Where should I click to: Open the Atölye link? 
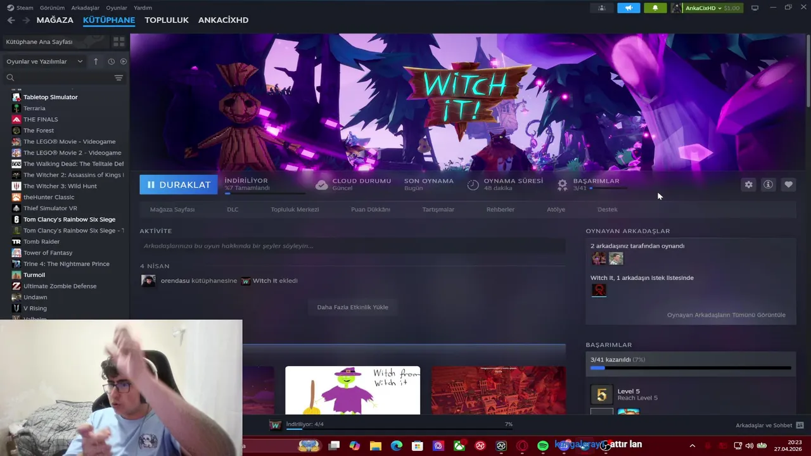(x=556, y=210)
